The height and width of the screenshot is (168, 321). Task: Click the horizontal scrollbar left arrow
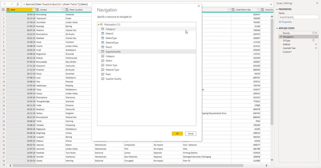pyautogui.click(x=10, y=165)
